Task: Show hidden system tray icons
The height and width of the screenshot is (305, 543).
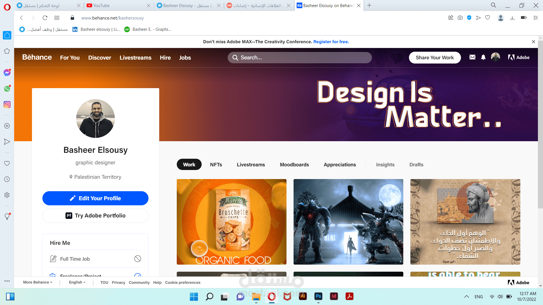Action: pyautogui.click(x=467, y=297)
